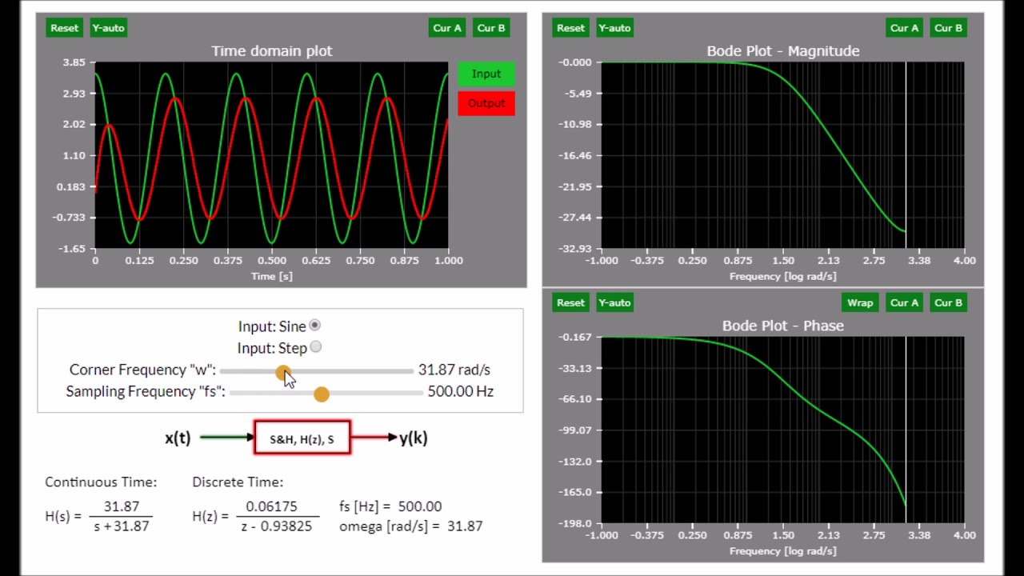Click the s + 31.87 denominator
The height and width of the screenshot is (576, 1024).
click(121, 526)
